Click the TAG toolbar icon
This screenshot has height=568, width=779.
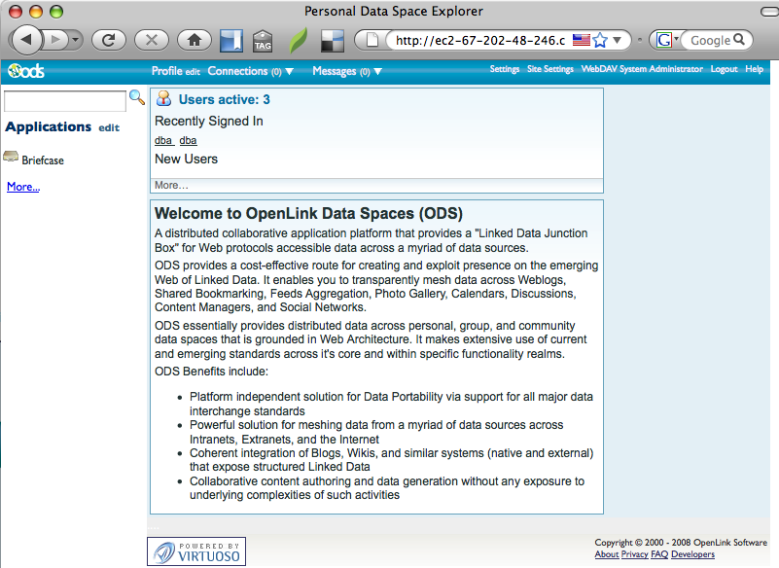[x=263, y=41]
